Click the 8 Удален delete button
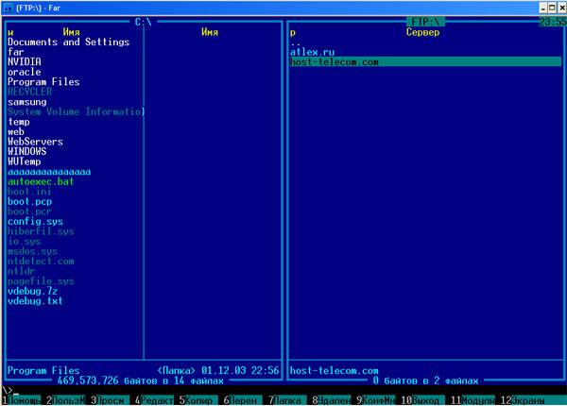This screenshot has height=406, width=567. [x=332, y=400]
